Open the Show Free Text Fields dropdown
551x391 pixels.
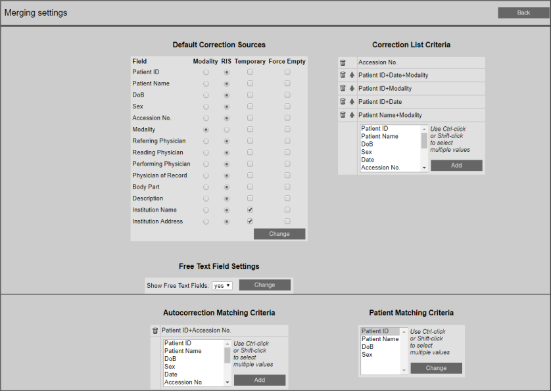pyautogui.click(x=222, y=285)
